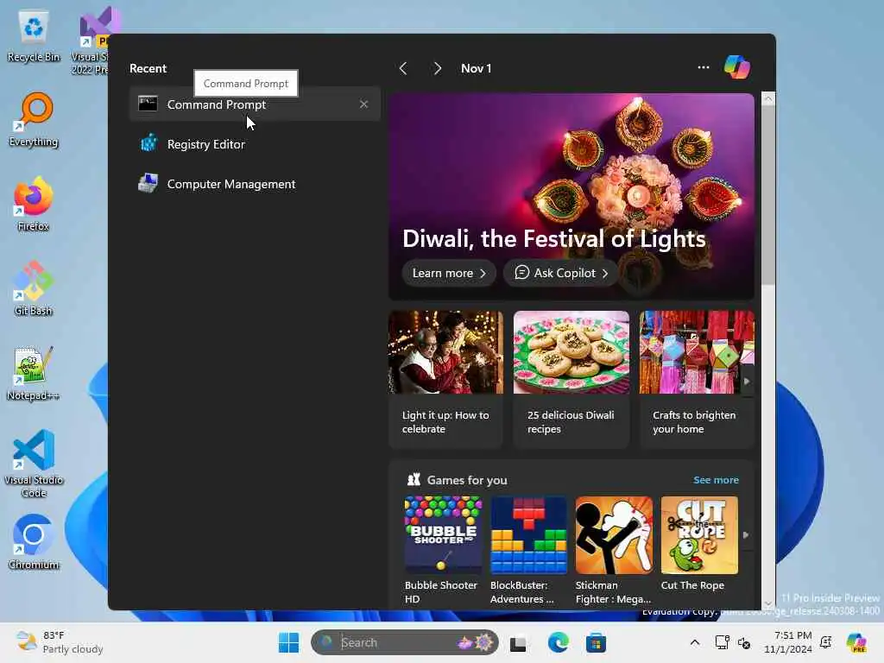
Task: Open the Everything search desktop shortcut
Action: point(34,119)
